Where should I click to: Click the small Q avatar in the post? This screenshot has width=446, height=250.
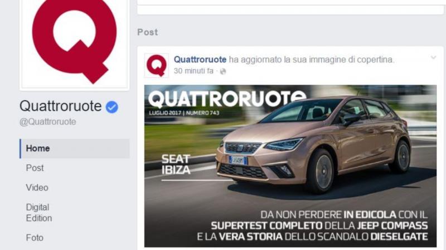pos(157,66)
